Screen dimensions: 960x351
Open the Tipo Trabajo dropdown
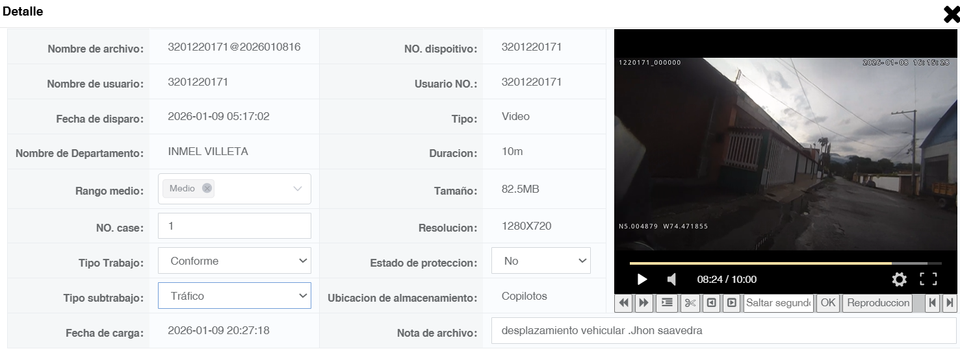(x=235, y=261)
